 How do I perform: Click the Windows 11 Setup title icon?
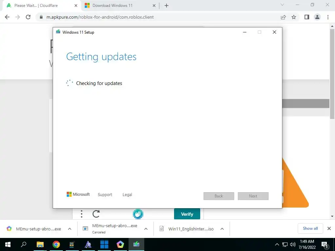pos(58,32)
